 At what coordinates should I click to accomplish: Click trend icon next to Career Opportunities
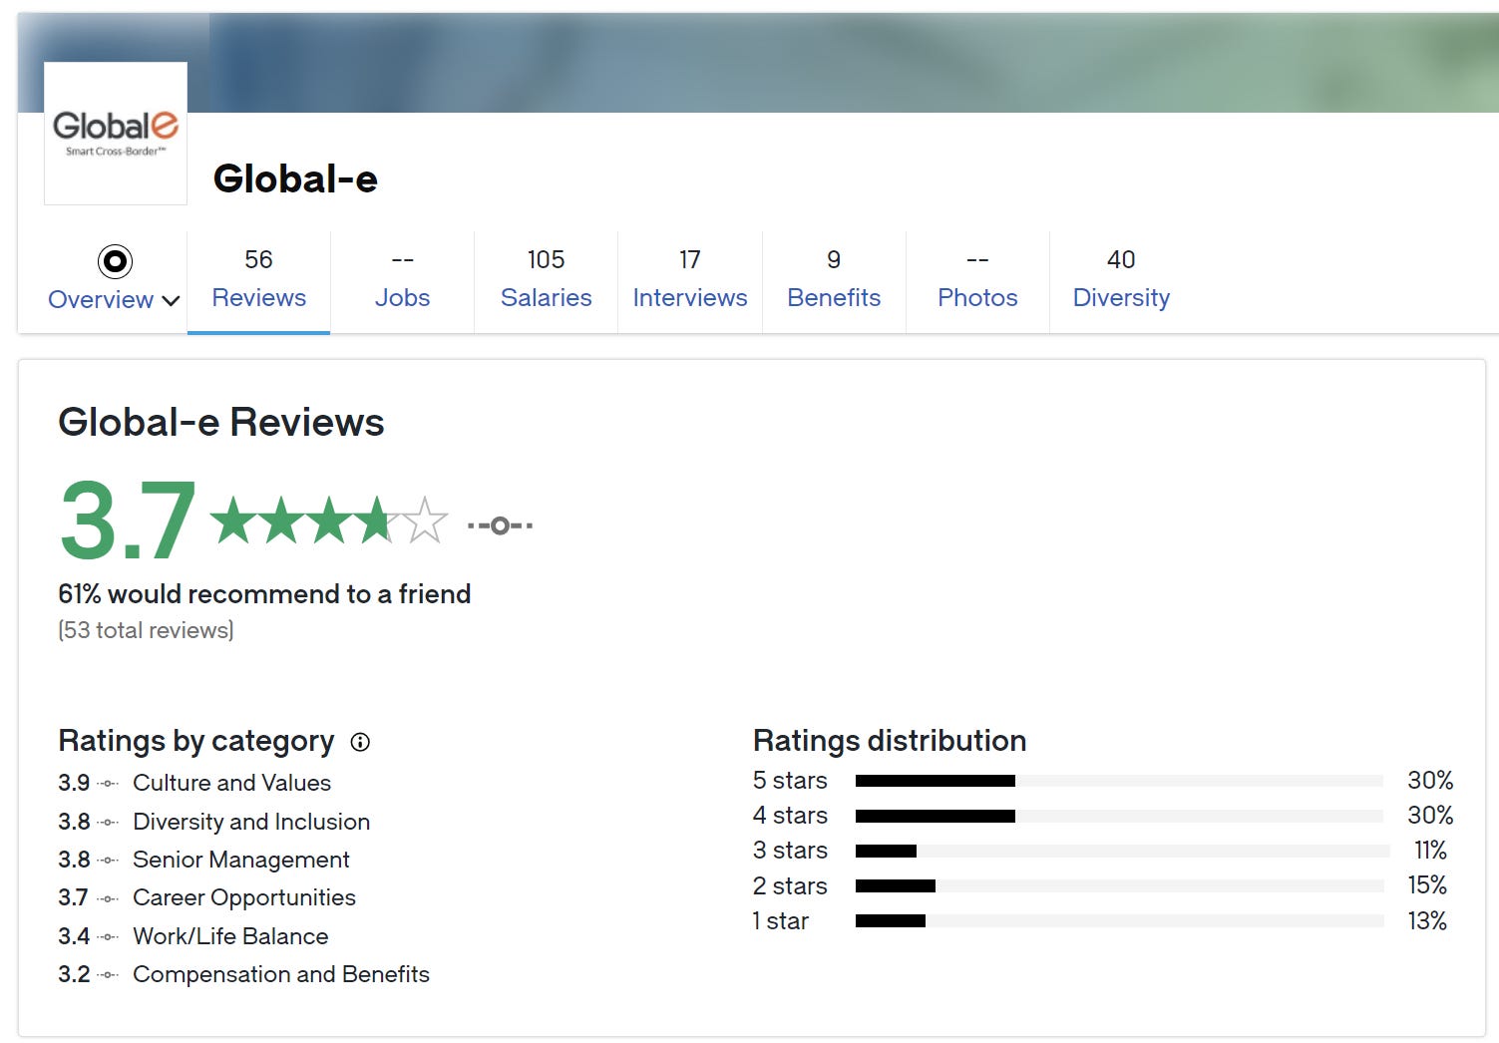[x=108, y=898]
